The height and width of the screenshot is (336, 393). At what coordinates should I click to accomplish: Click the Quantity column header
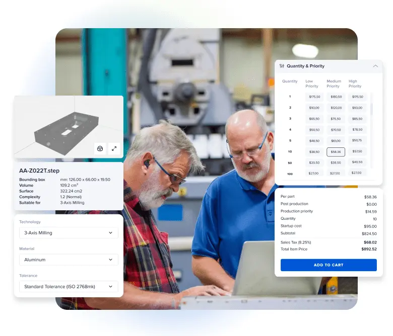click(x=290, y=81)
